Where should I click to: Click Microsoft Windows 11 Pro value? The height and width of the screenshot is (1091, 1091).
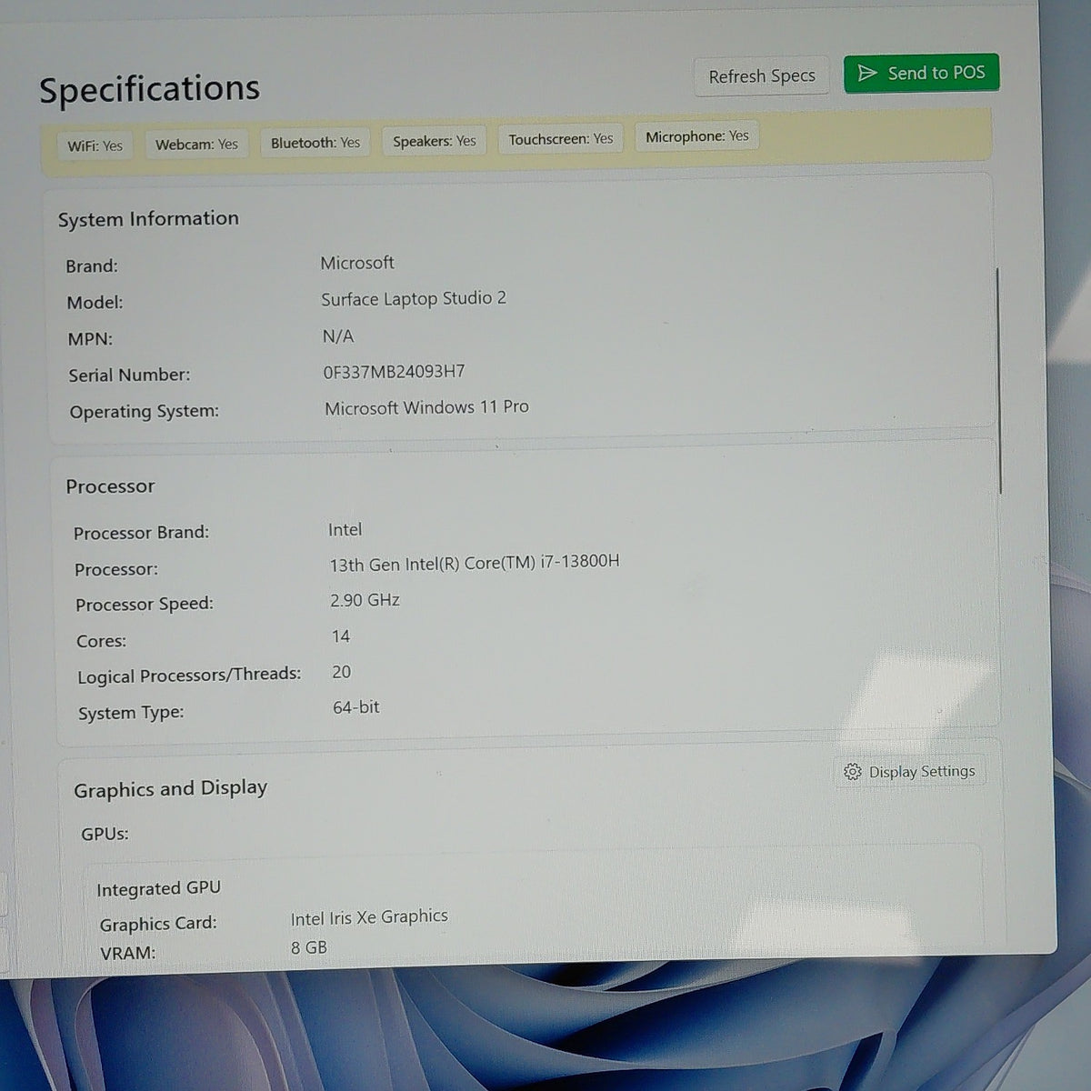click(x=426, y=408)
